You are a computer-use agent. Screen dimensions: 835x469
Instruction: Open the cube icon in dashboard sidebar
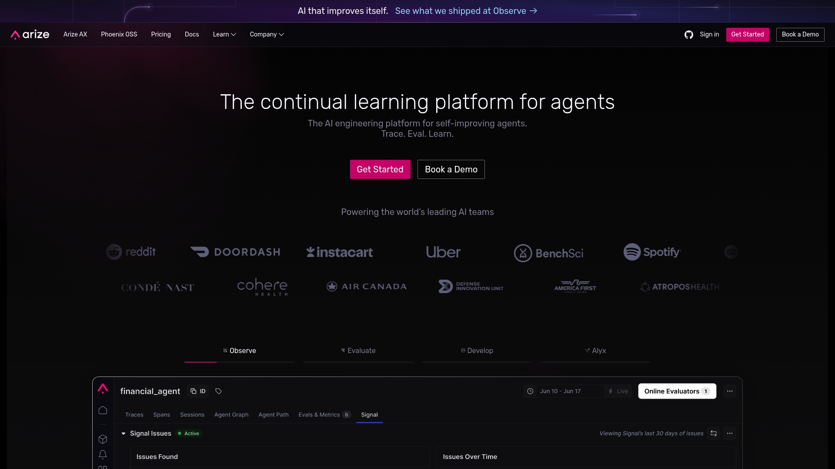[x=103, y=439]
